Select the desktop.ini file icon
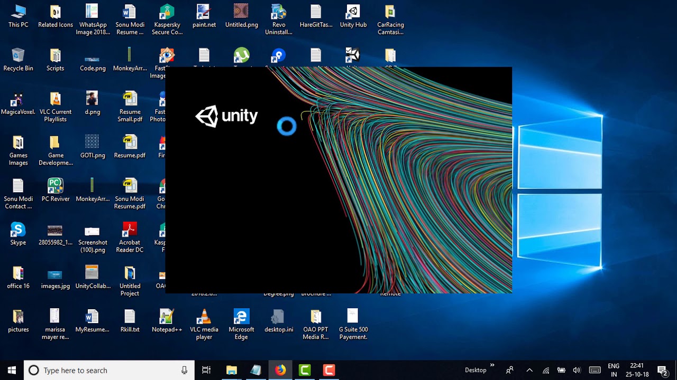The height and width of the screenshot is (380, 677). point(279,321)
